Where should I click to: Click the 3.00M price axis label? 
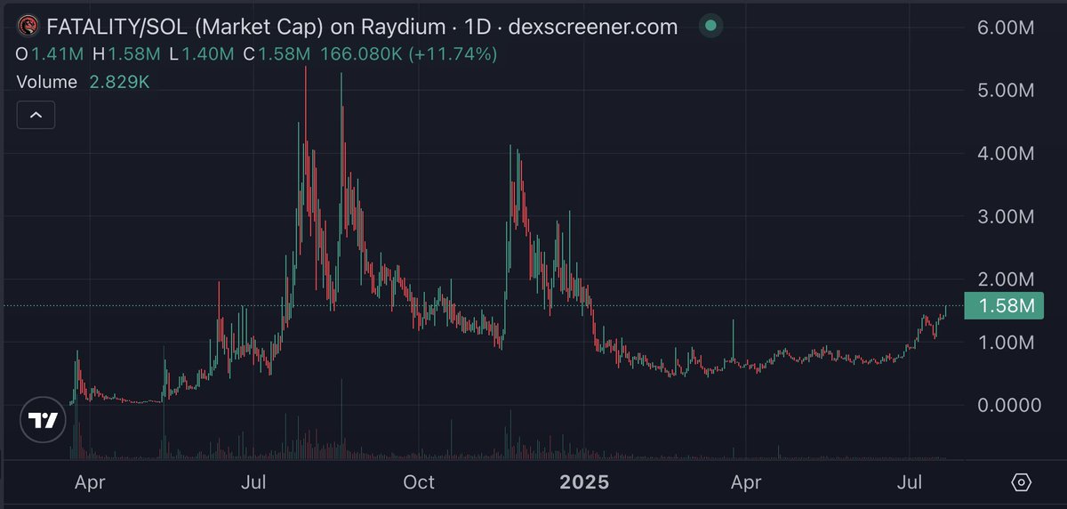tap(1005, 216)
